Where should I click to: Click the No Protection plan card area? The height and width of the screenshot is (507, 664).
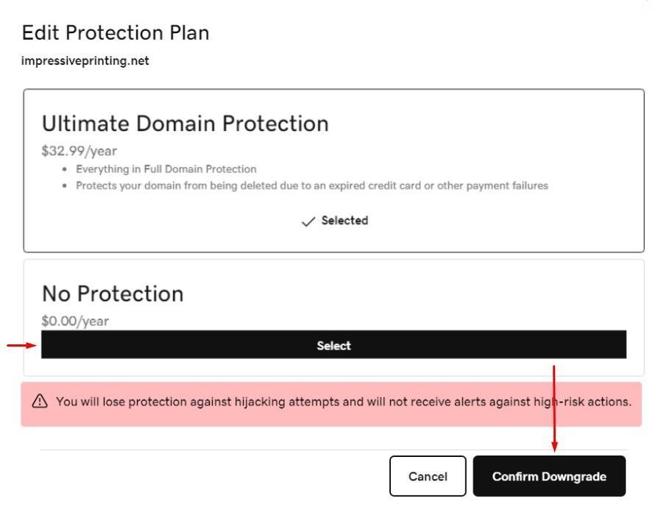(x=333, y=318)
